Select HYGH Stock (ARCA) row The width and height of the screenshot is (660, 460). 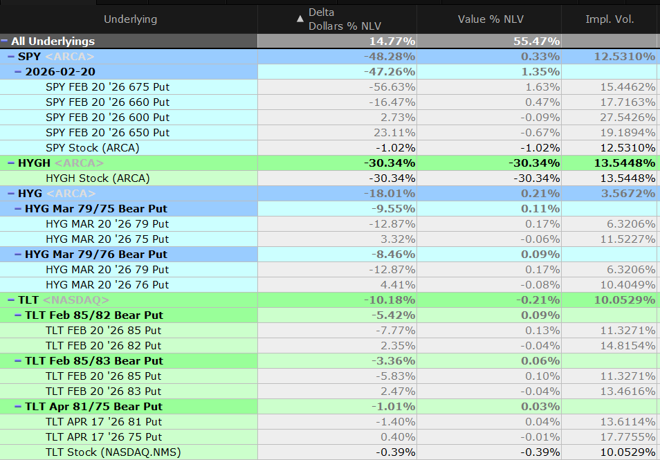point(329,178)
